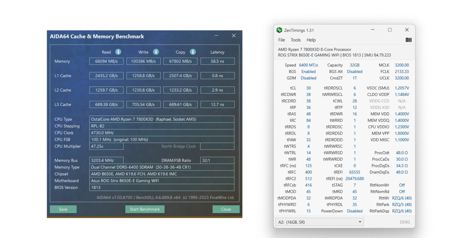The image size is (460, 238).
Task: Click the Cmd2T value 1T
Action: [x=354, y=78]
